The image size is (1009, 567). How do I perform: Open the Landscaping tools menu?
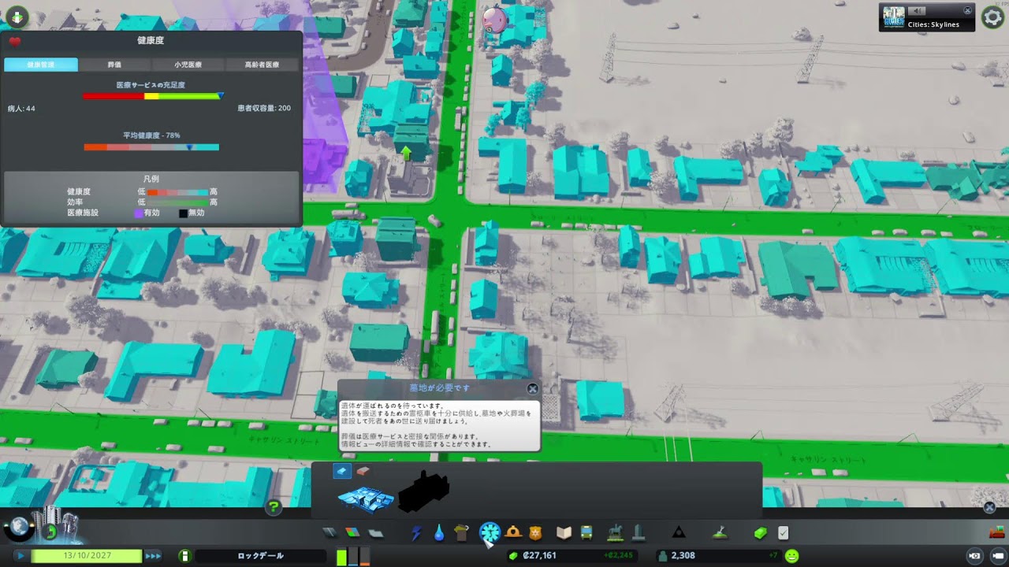(720, 533)
